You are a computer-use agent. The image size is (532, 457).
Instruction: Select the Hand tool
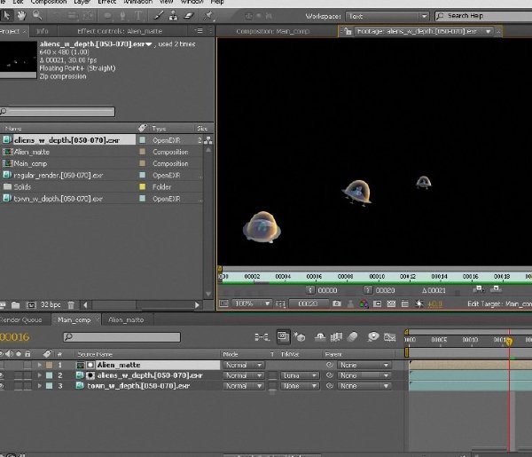21,15
